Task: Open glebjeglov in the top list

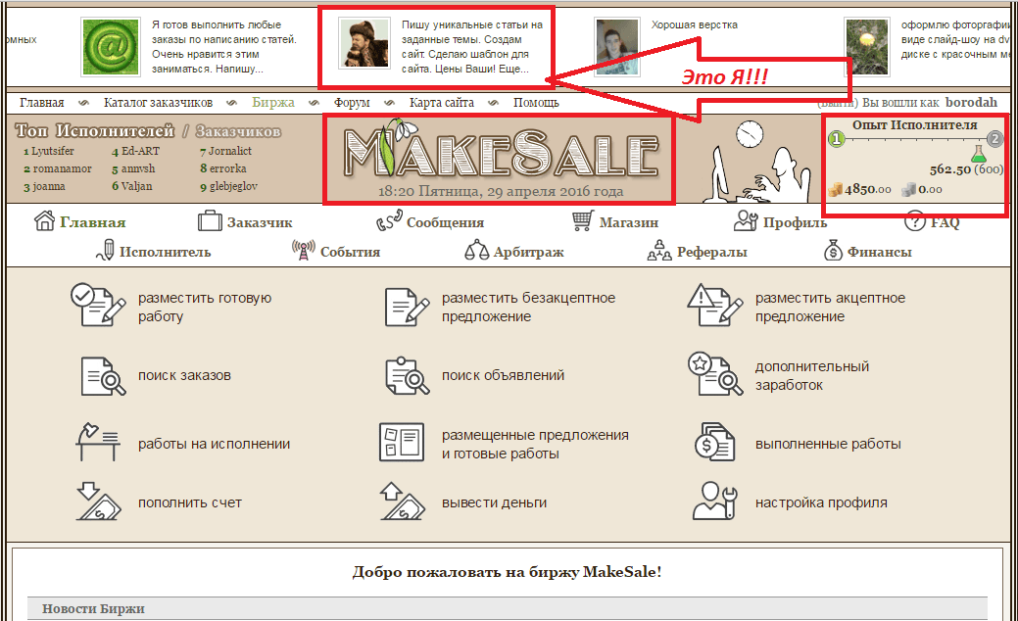Action: point(233,186)
